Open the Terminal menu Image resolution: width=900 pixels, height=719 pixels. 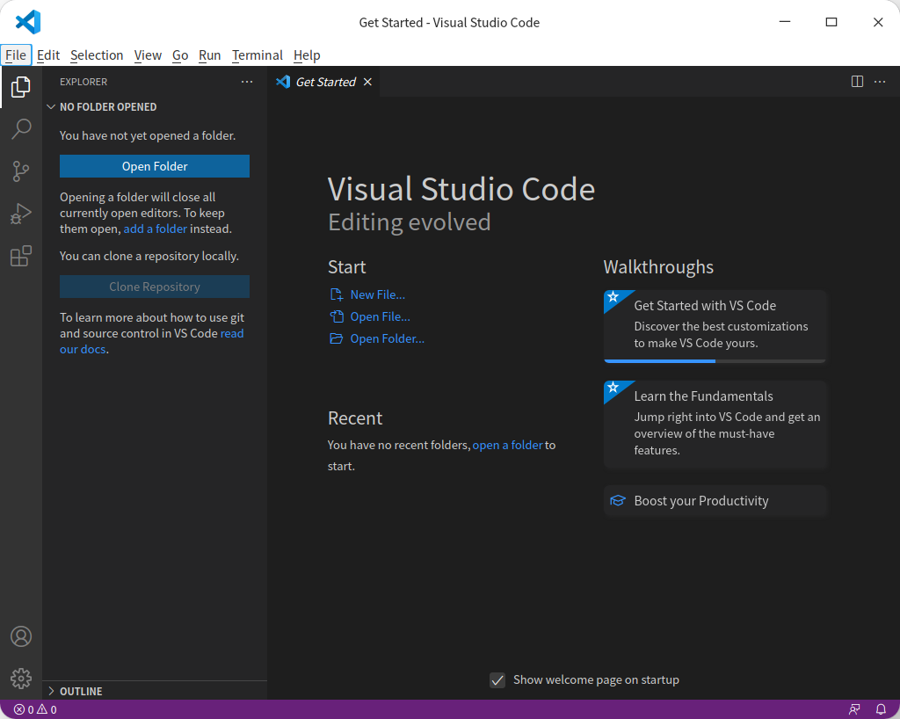[257, 55]
